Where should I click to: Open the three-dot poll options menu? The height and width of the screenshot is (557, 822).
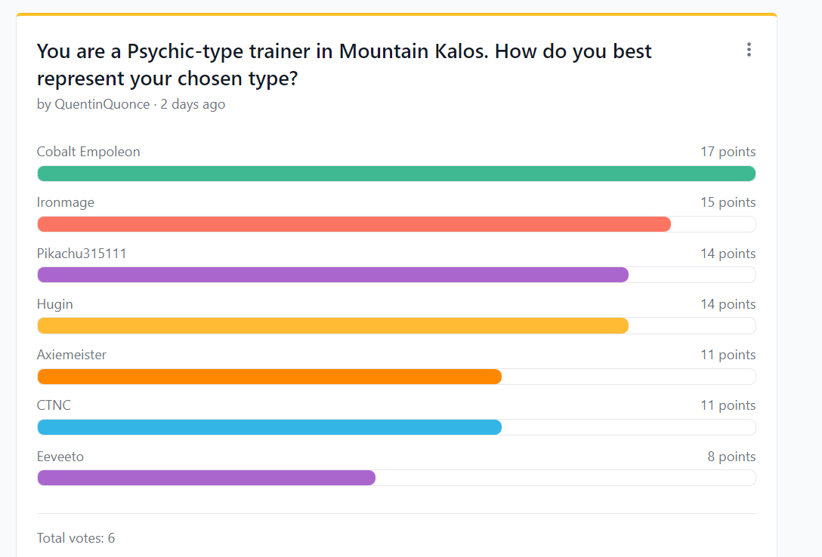(749, 50)
